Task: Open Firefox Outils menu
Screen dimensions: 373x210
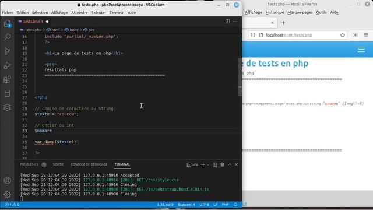Action: tap(321, 12)
